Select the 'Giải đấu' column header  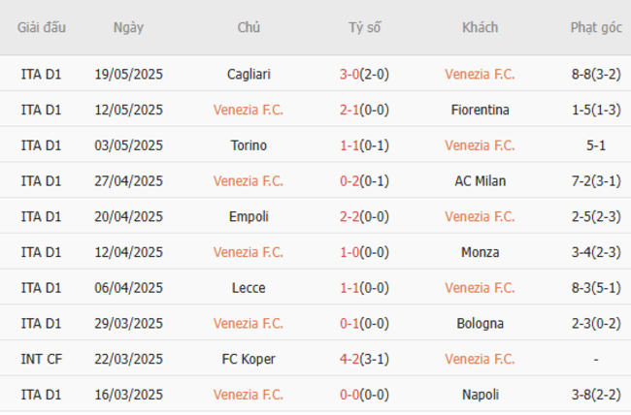point(41,27)
